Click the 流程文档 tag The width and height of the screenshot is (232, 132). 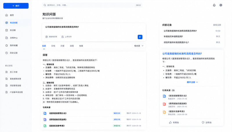tap(117, 120)
